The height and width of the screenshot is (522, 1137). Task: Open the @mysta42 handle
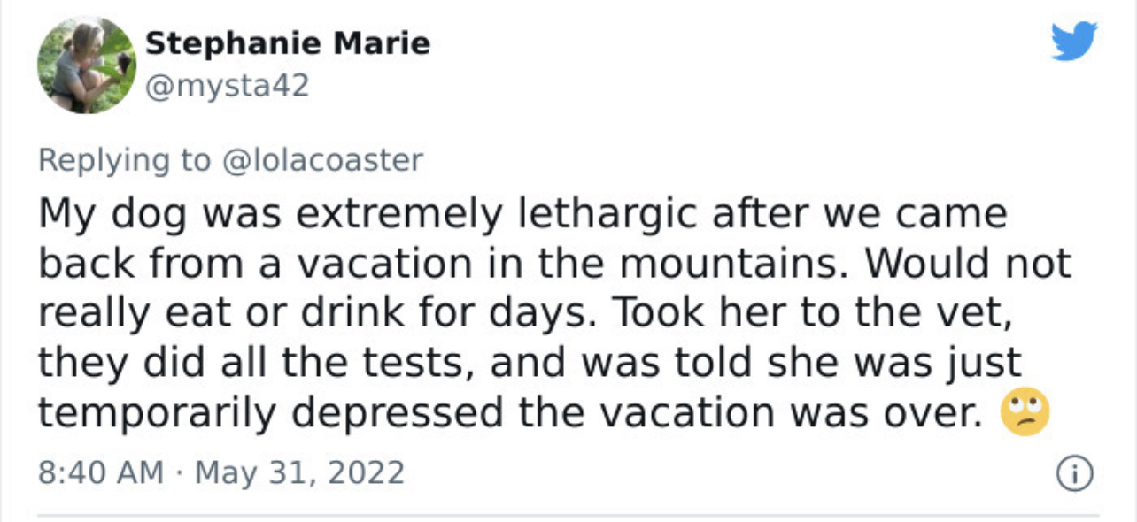227,87
